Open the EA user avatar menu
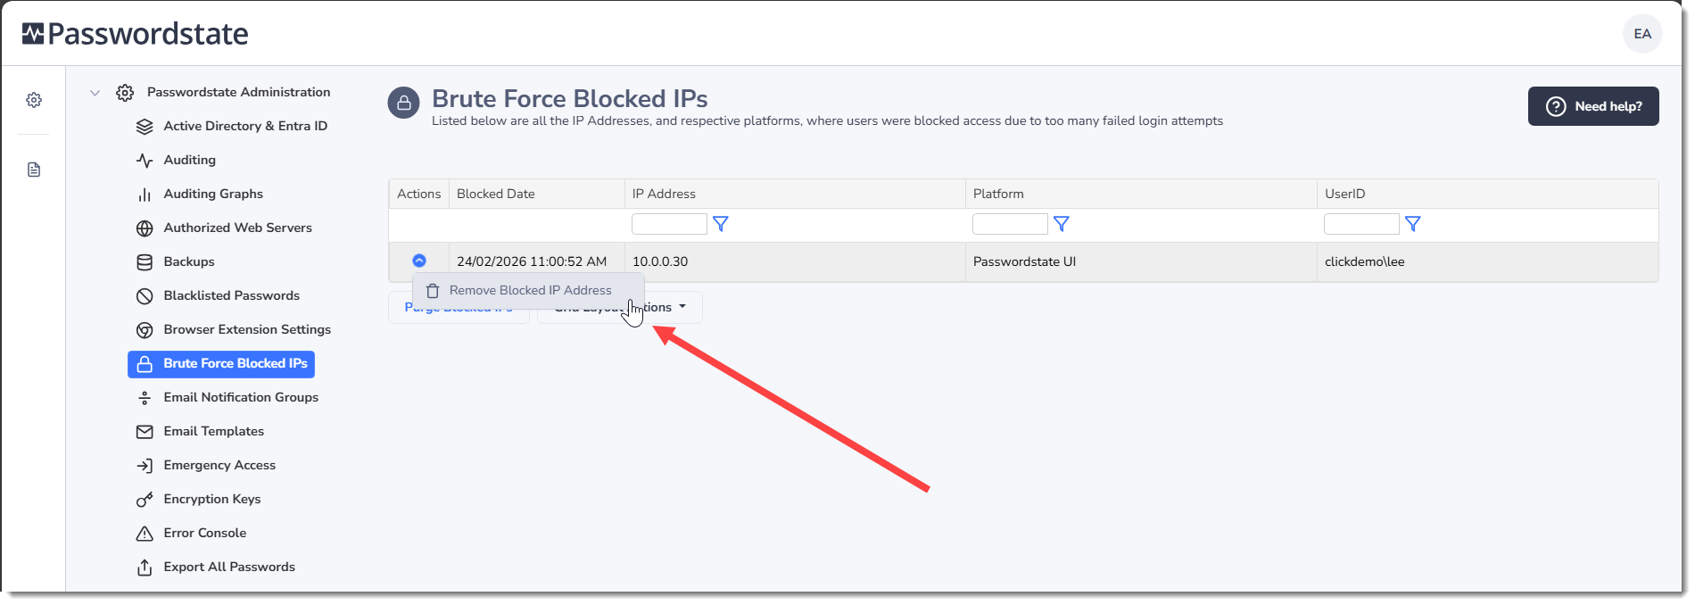1695x605 pixels. coord(1642,34)
